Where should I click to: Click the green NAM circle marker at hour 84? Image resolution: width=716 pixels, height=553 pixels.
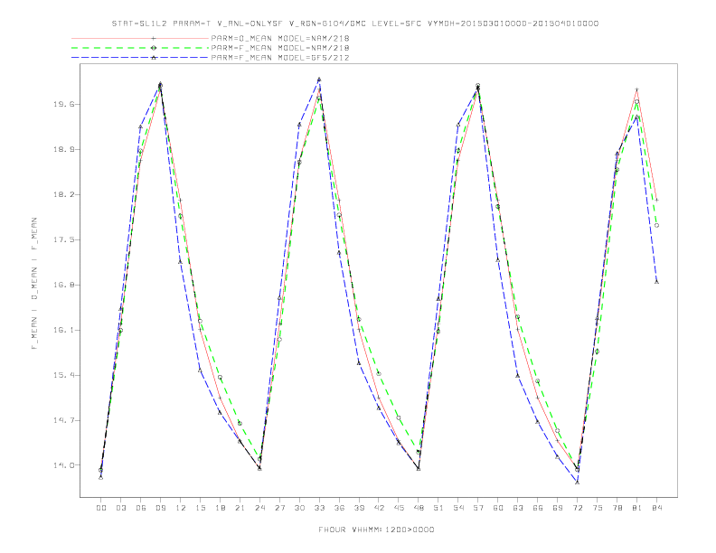tap(656, 225)
